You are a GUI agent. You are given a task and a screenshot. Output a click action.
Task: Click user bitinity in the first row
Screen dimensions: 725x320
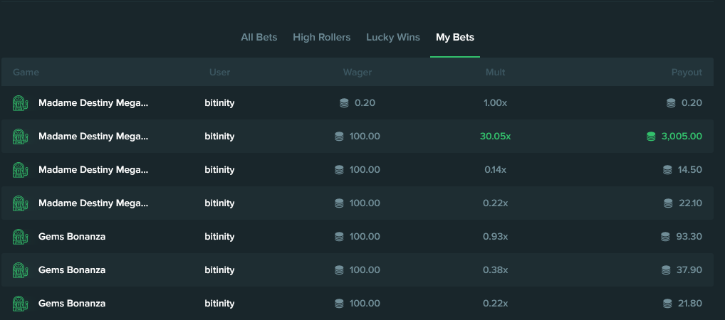(x=219, y=103)
